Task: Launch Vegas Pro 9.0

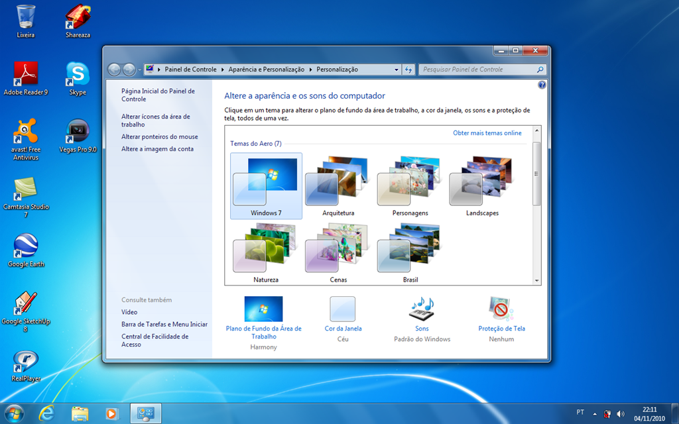Action: tap(78, 131)
